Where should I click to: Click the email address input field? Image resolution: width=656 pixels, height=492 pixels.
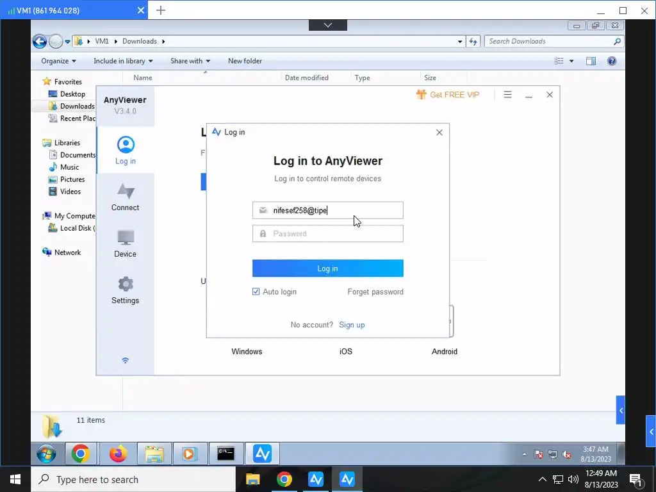point(327,210)
